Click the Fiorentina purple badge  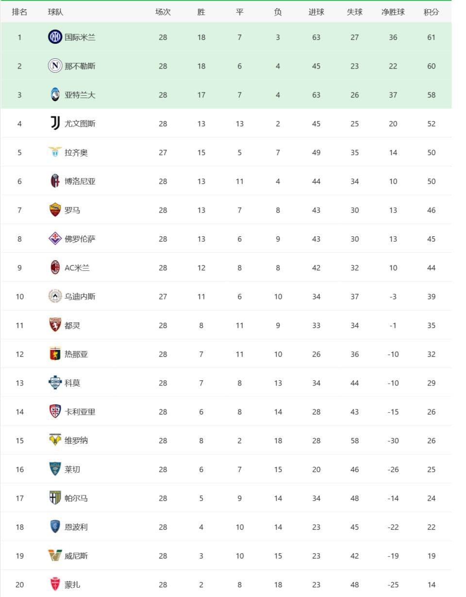[x=55, y=239]
